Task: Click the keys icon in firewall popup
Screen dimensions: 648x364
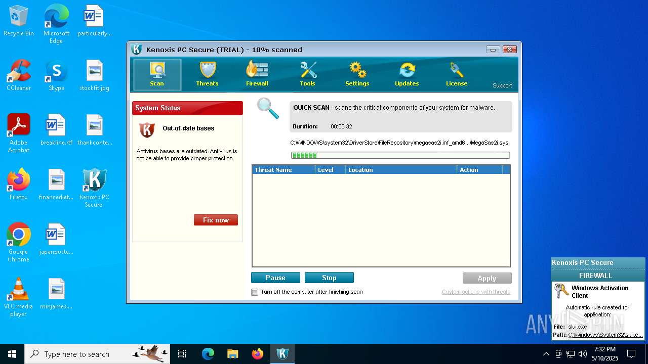Action: pyautogui.click(x=561, y=291)
